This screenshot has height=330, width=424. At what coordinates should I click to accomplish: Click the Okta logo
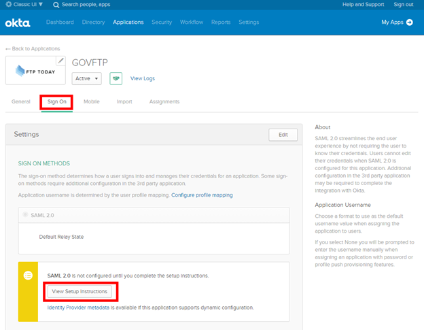(18, 22)
